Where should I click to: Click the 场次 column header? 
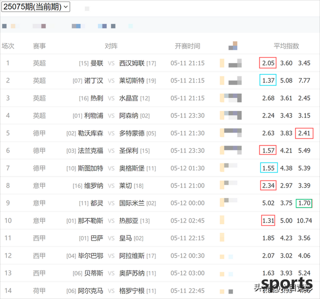click(x=8, y=46)
